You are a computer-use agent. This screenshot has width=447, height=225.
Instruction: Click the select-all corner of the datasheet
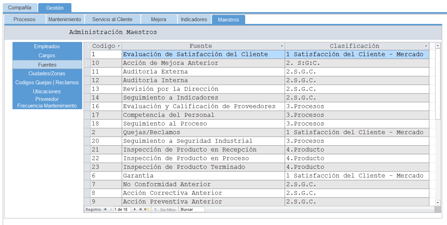[87, 46]
